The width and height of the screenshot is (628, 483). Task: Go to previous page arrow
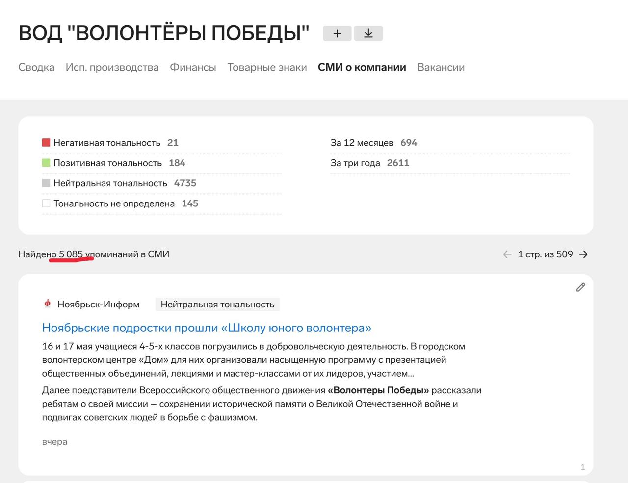507,254
